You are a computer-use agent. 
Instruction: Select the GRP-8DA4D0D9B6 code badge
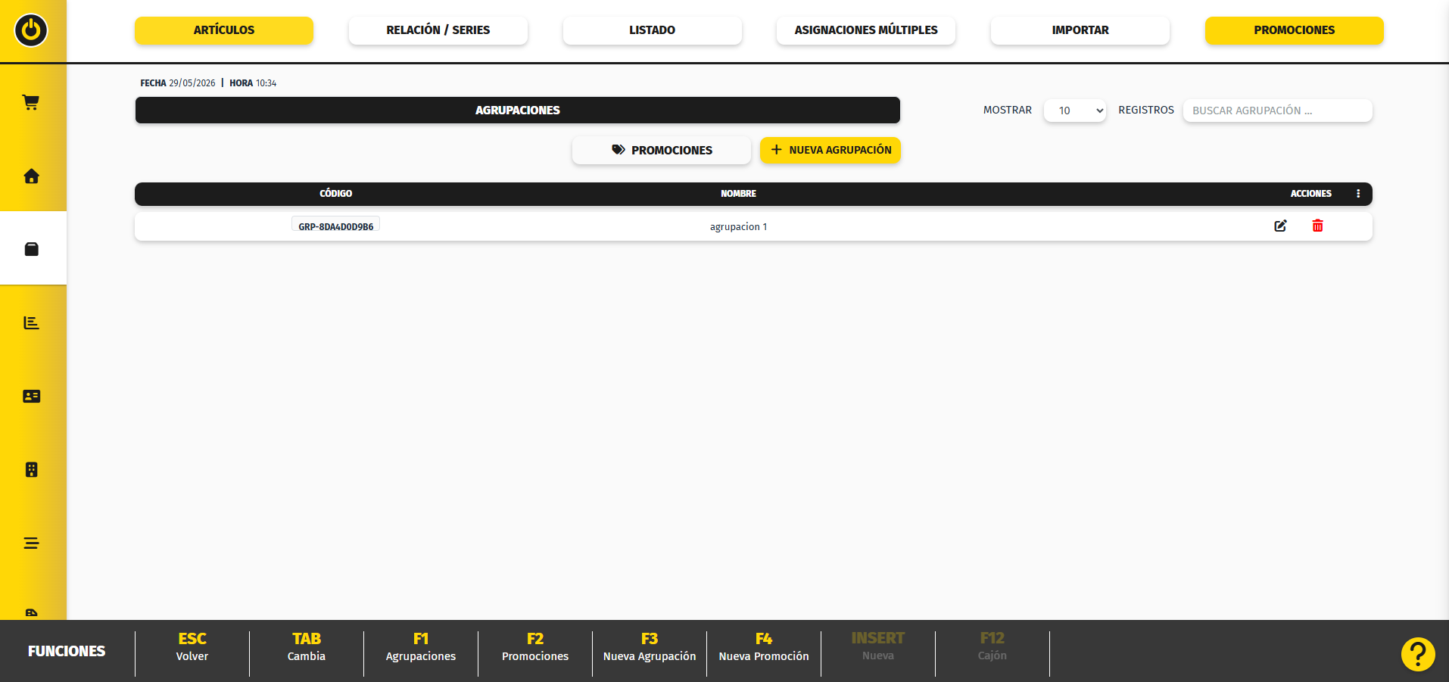click(x=335, y=226)
